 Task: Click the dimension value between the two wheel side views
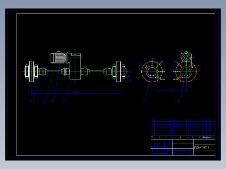pyautogui.click(x=172, y=90)
